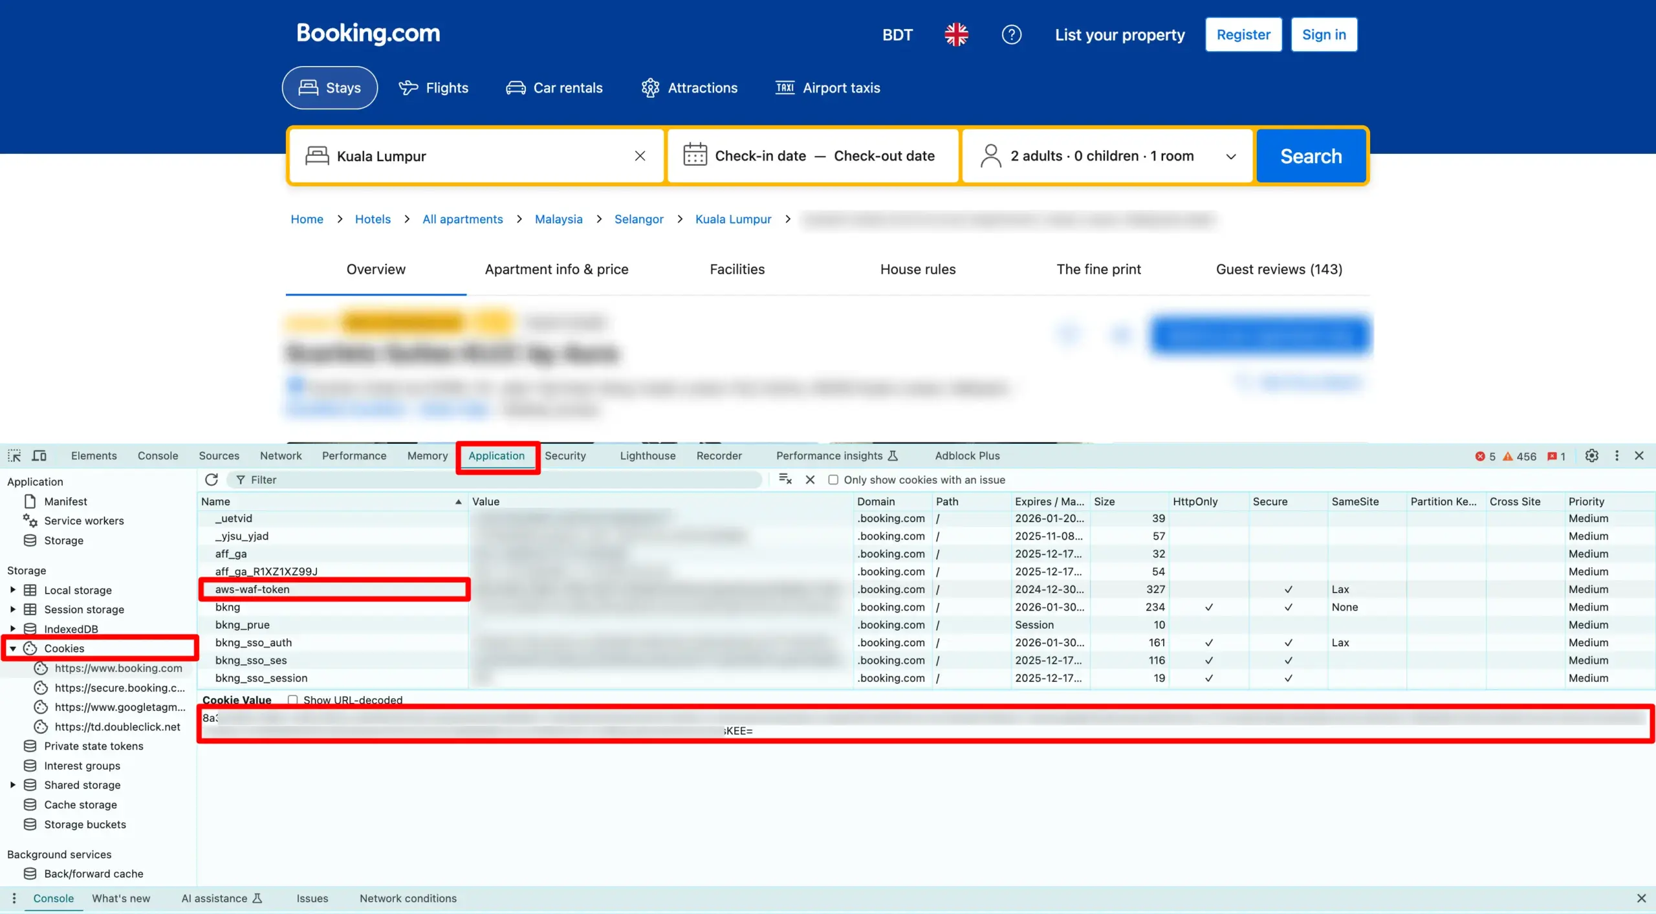Sort cookies by Size column header
Screen dimensions: 1656x914
[1129, 501]
